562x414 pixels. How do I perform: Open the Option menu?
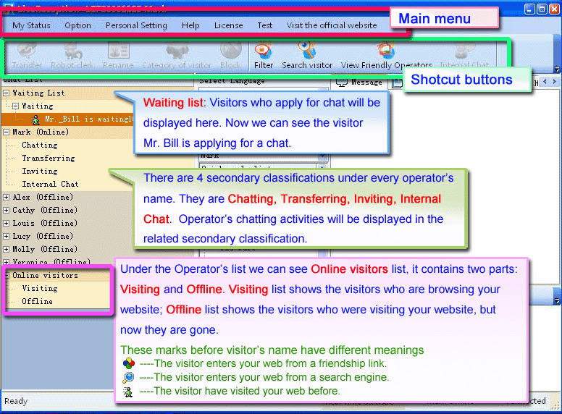tap(77, 25)
